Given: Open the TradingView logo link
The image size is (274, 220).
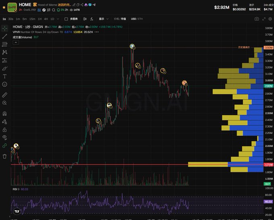Looking at the screenshot, I should [17, 212].
